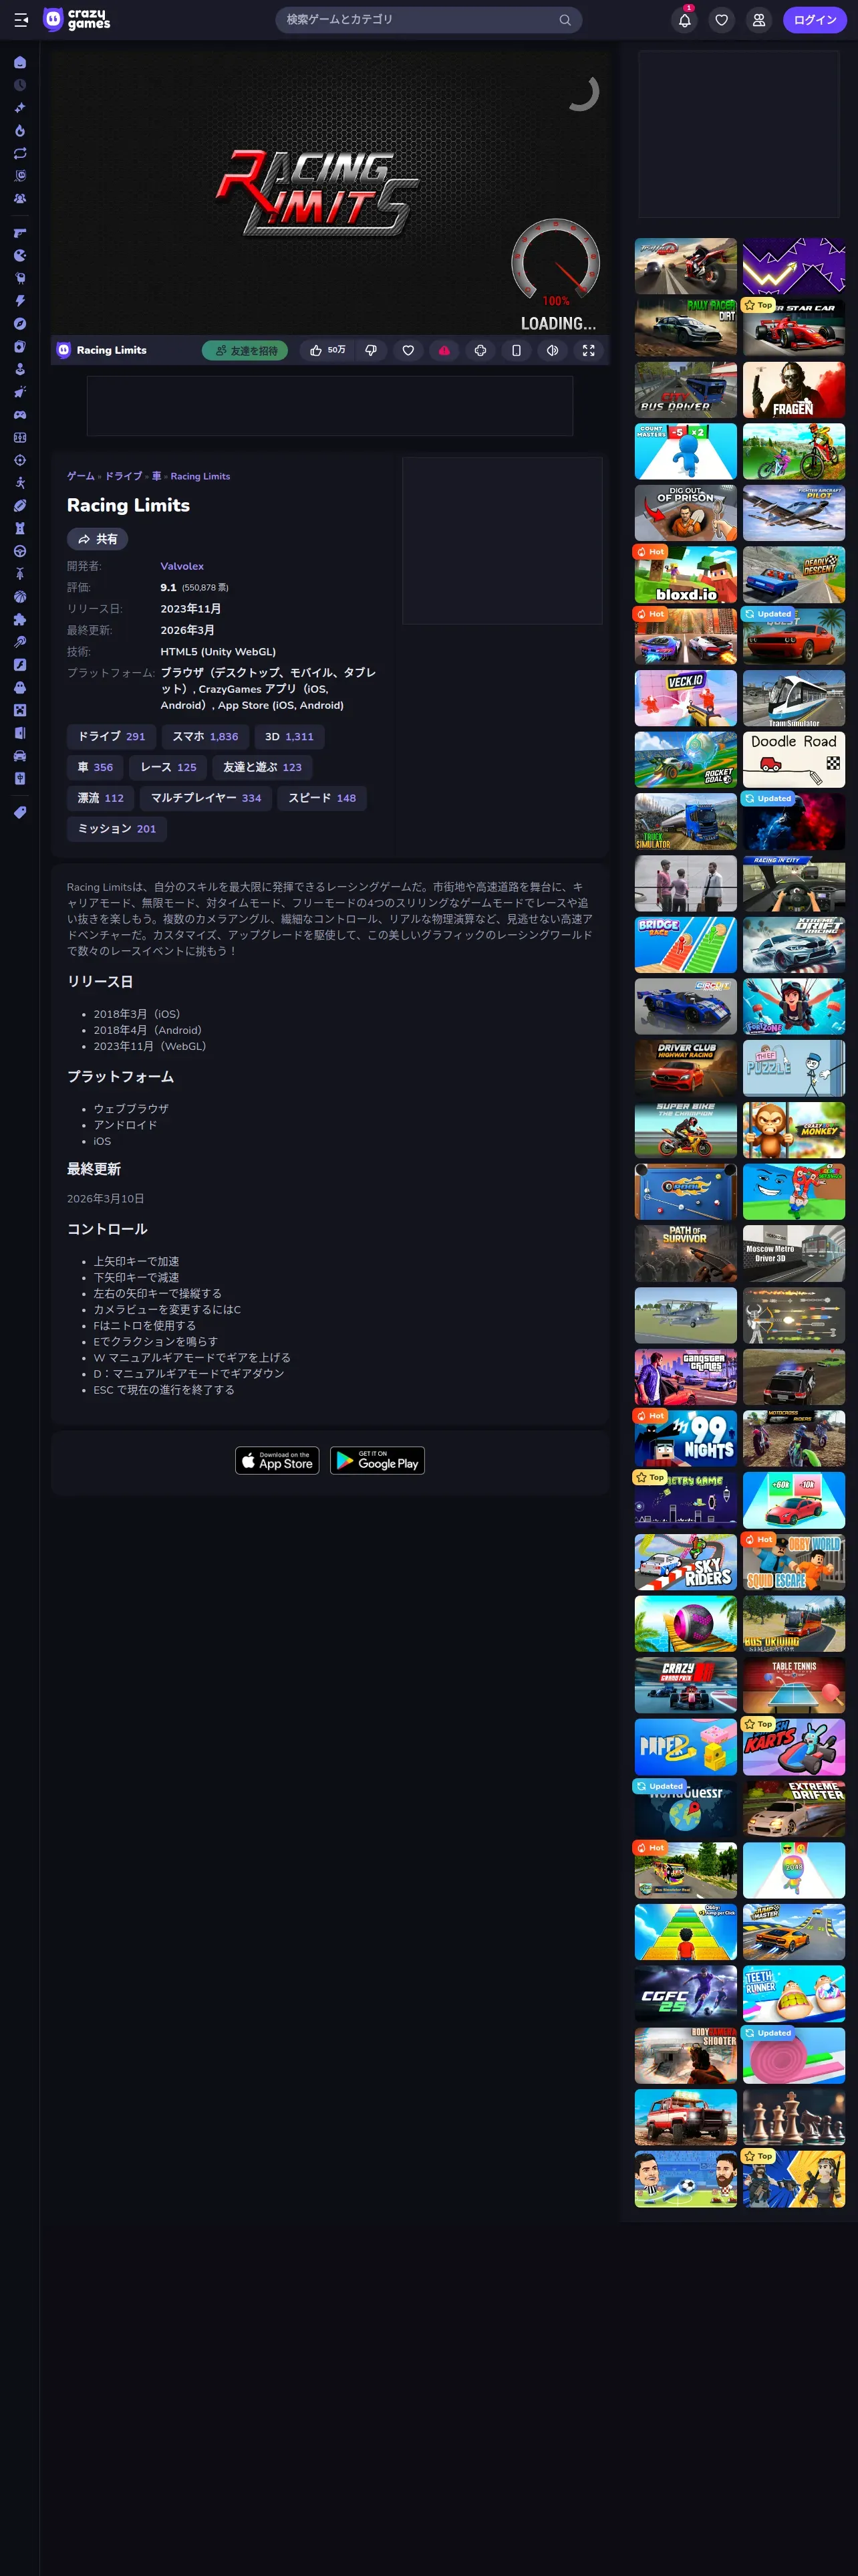Click Get it on Google Play badge
Screen dimensions: 858x2576
coord(378,1461)
